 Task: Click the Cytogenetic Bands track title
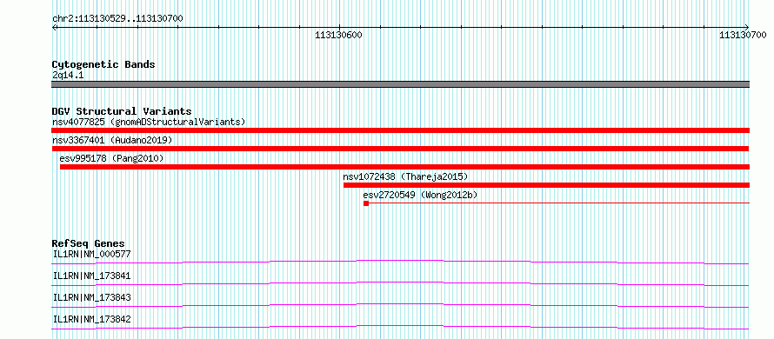tap(103, 64)
